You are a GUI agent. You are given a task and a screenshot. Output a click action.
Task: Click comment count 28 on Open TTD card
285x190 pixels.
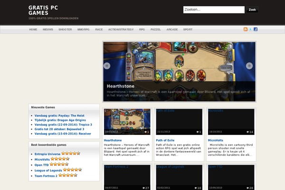[250, 188]
